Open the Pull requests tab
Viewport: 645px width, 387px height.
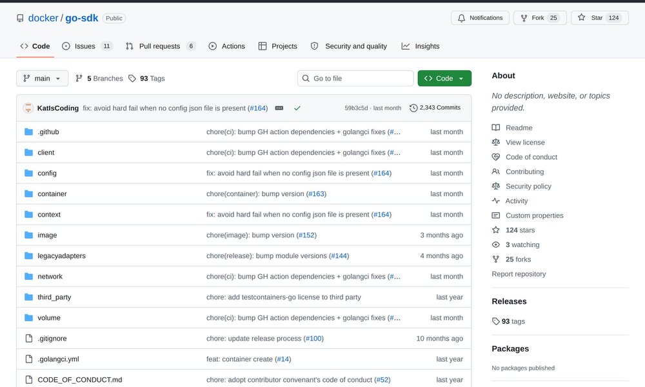(161, 46)
